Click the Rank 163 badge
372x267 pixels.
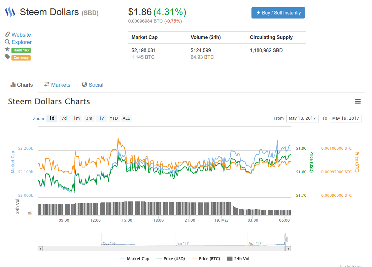(x=21, y=50)
